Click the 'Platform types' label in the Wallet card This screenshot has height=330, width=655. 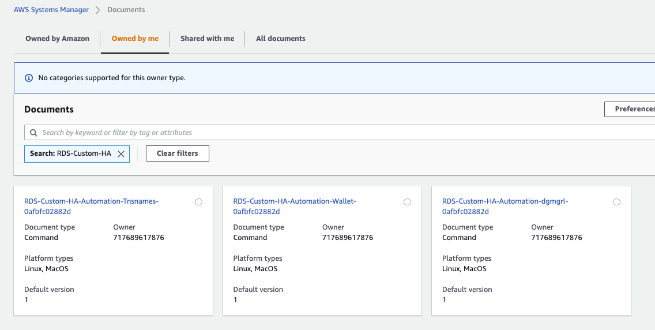coord(258,258)
